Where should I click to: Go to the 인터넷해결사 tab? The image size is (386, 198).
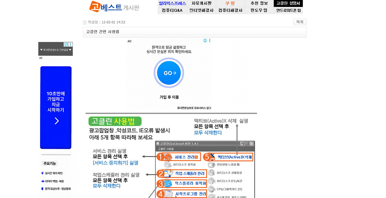coord(201,10)
